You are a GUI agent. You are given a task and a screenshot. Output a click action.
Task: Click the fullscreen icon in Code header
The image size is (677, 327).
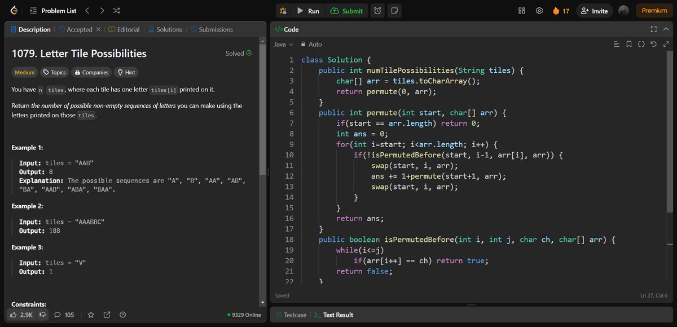654,29
